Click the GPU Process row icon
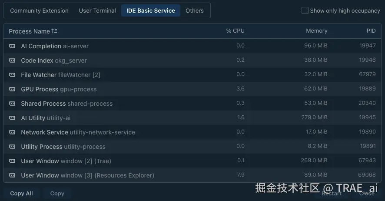385x201 pixels. 12,89
